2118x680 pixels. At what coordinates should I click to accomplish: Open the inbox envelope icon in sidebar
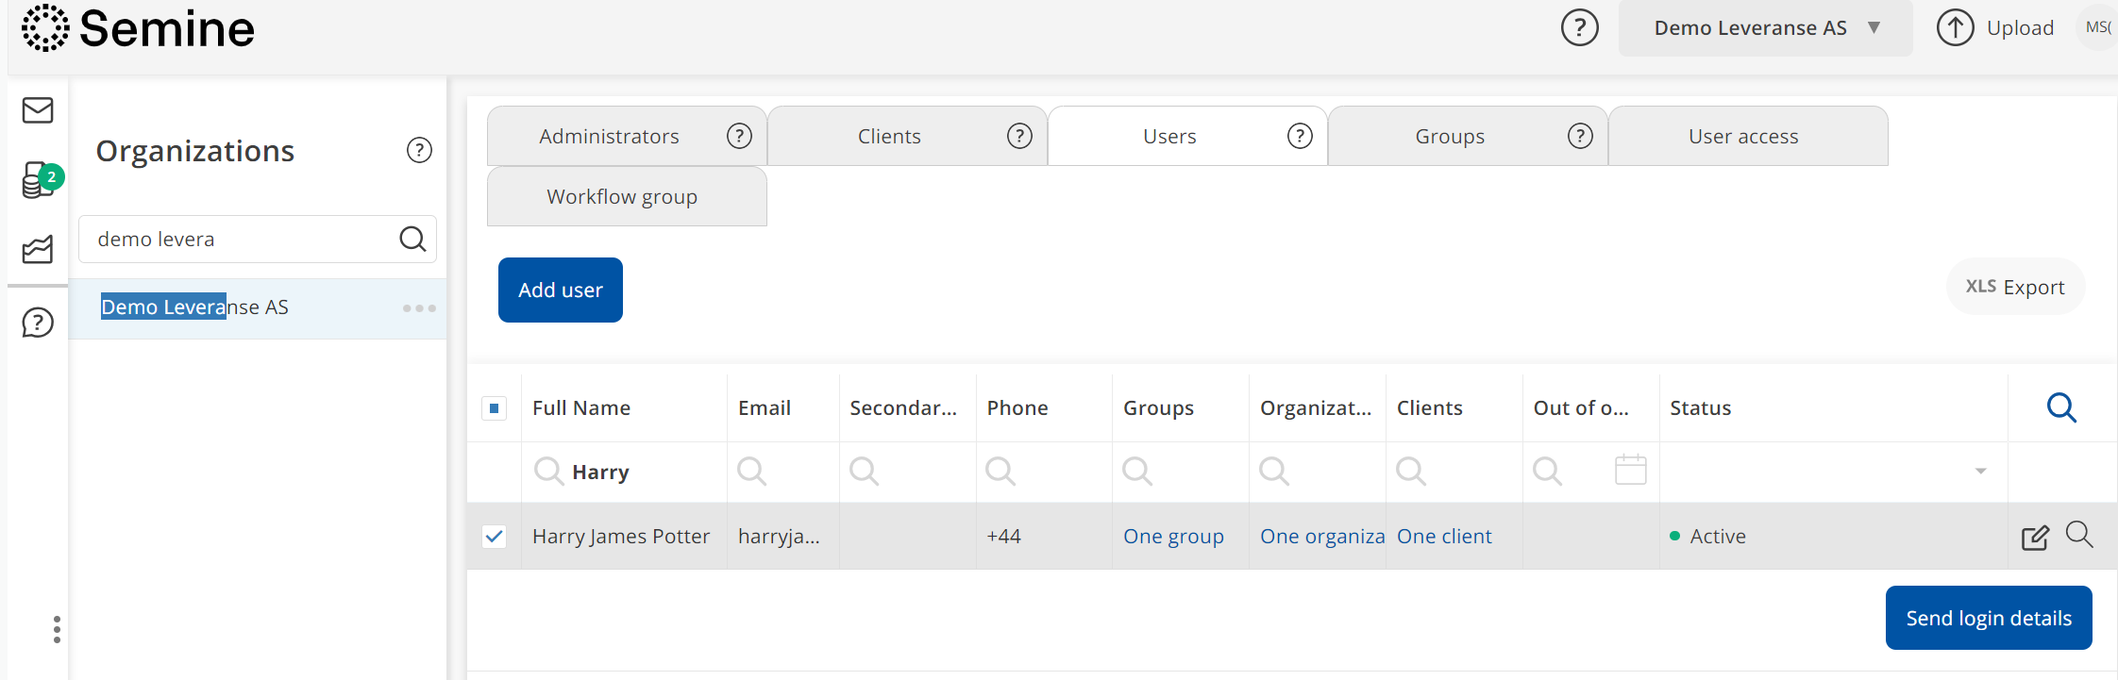click(38, 110)
